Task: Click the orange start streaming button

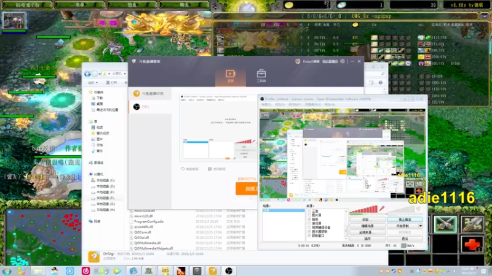Action: pos(247,189)
